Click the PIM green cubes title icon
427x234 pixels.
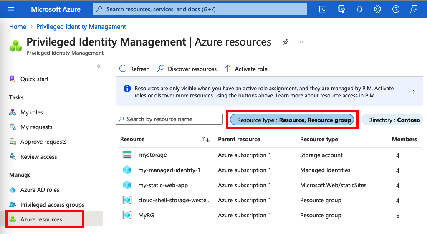(x=15, y=46)
